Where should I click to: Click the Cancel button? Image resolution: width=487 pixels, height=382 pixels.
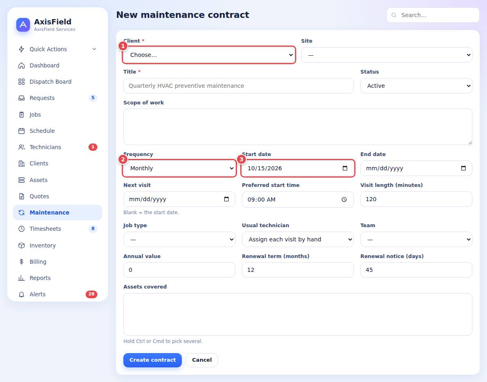click(202, 360)
